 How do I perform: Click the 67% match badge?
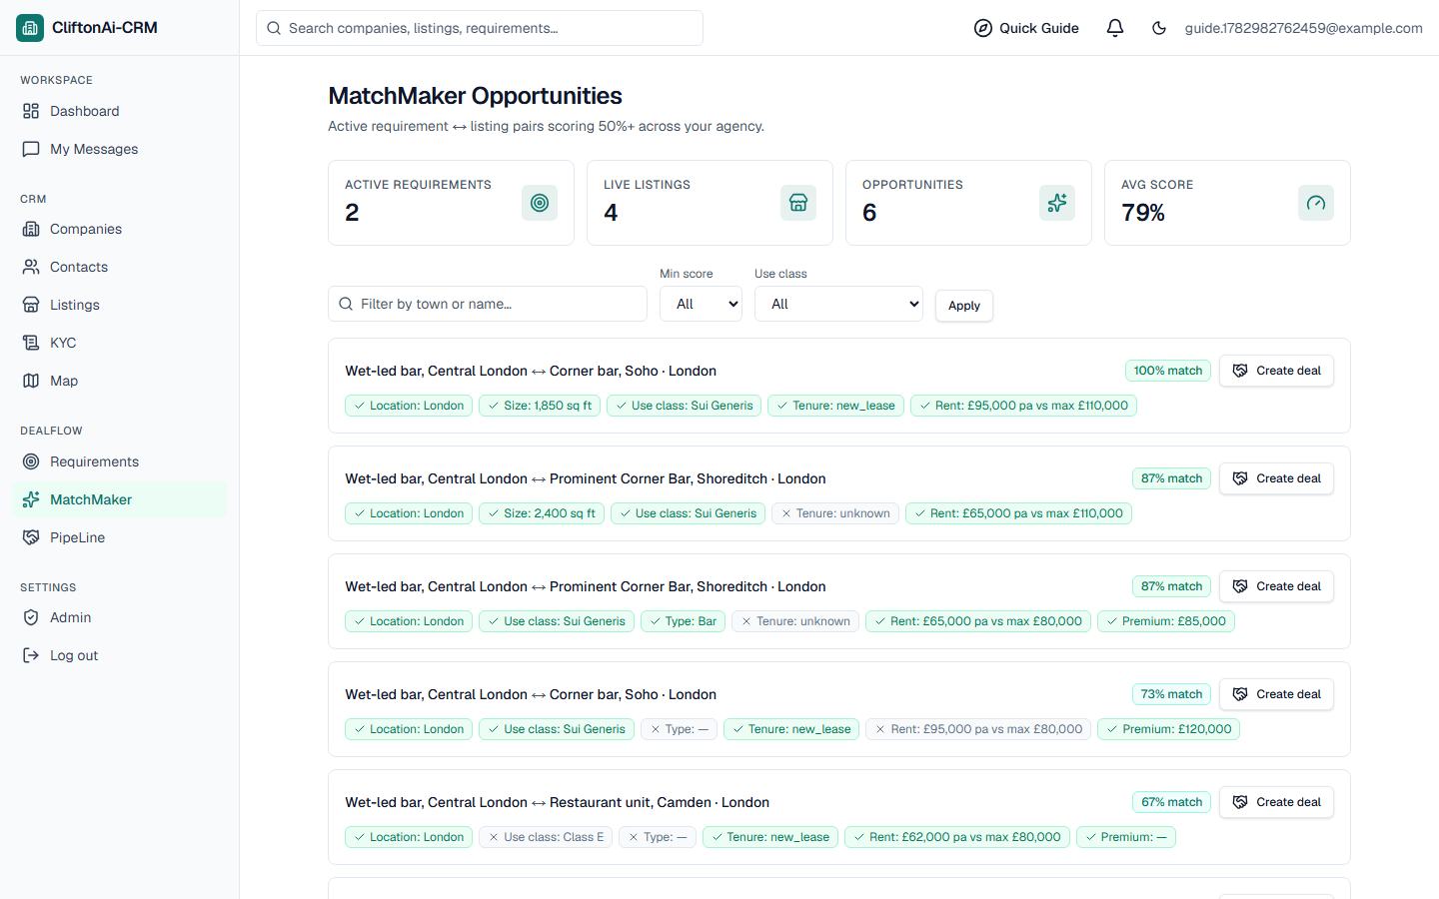coord(1171,802)
